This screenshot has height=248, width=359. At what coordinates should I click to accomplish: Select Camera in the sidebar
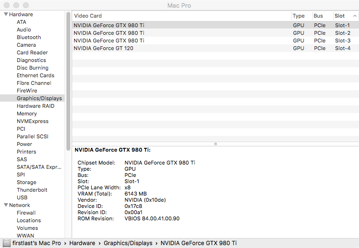coord(26,45)
